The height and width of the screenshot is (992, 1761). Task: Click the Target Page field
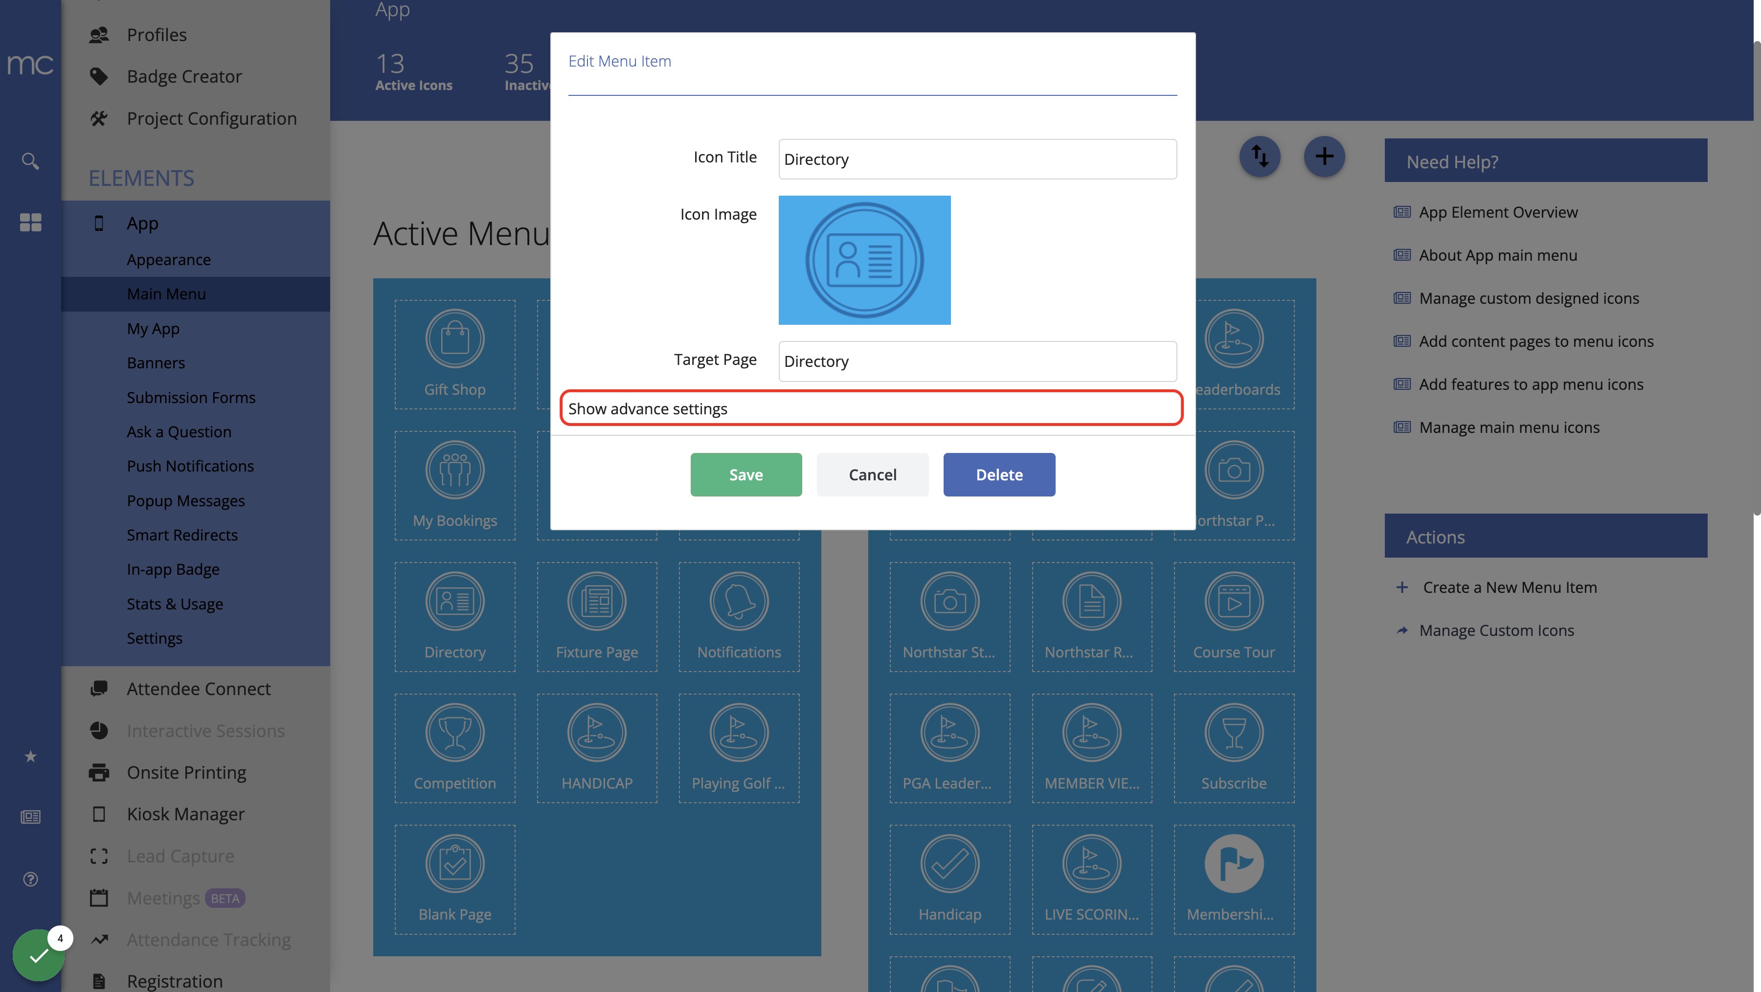point(977,361)
